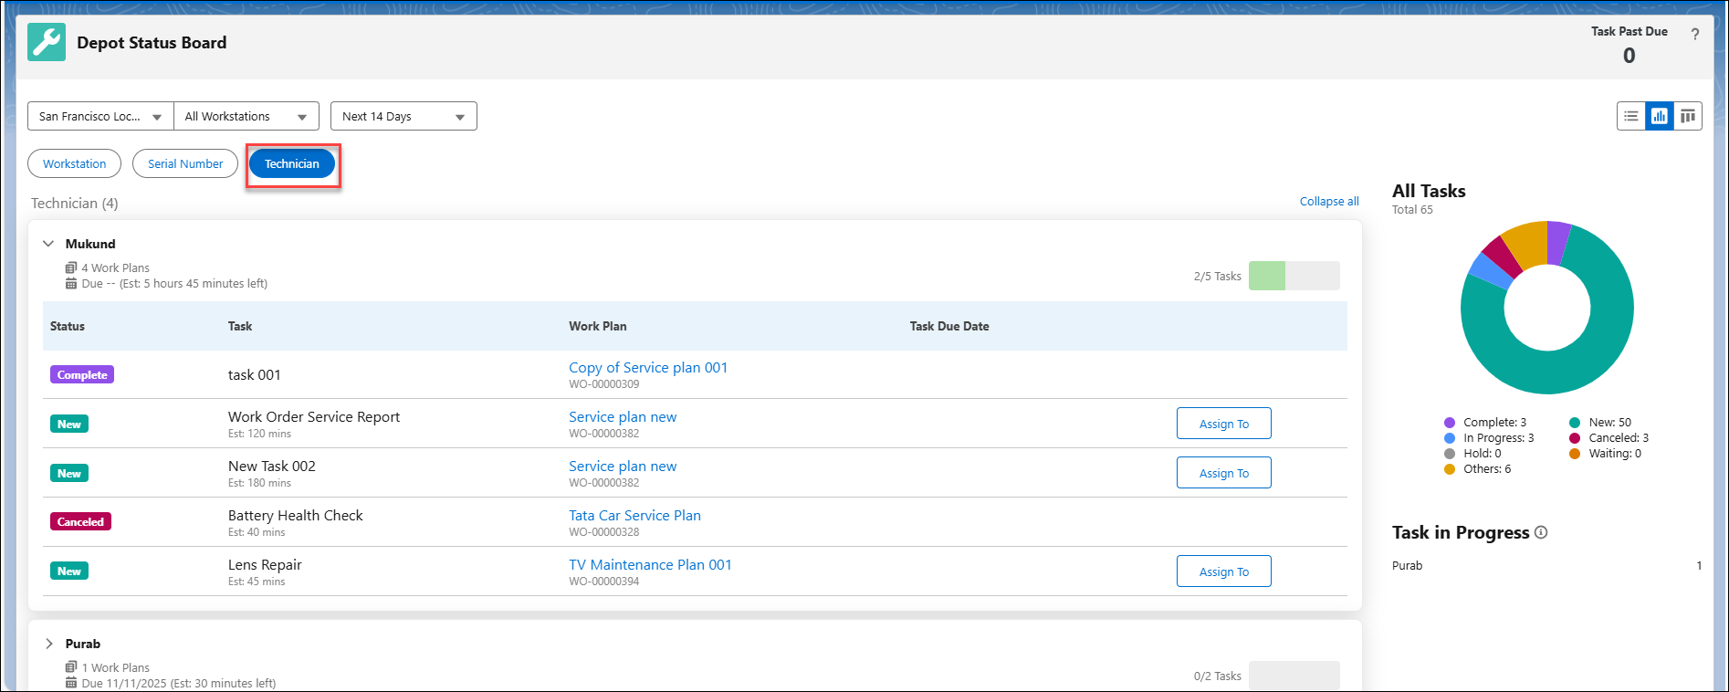Open the Next 14 Days dropdown
The image size is (1729, 692).
(x=403, y=116)
